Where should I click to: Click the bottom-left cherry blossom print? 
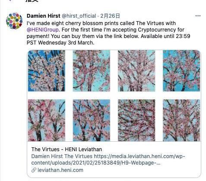(47, 121)
